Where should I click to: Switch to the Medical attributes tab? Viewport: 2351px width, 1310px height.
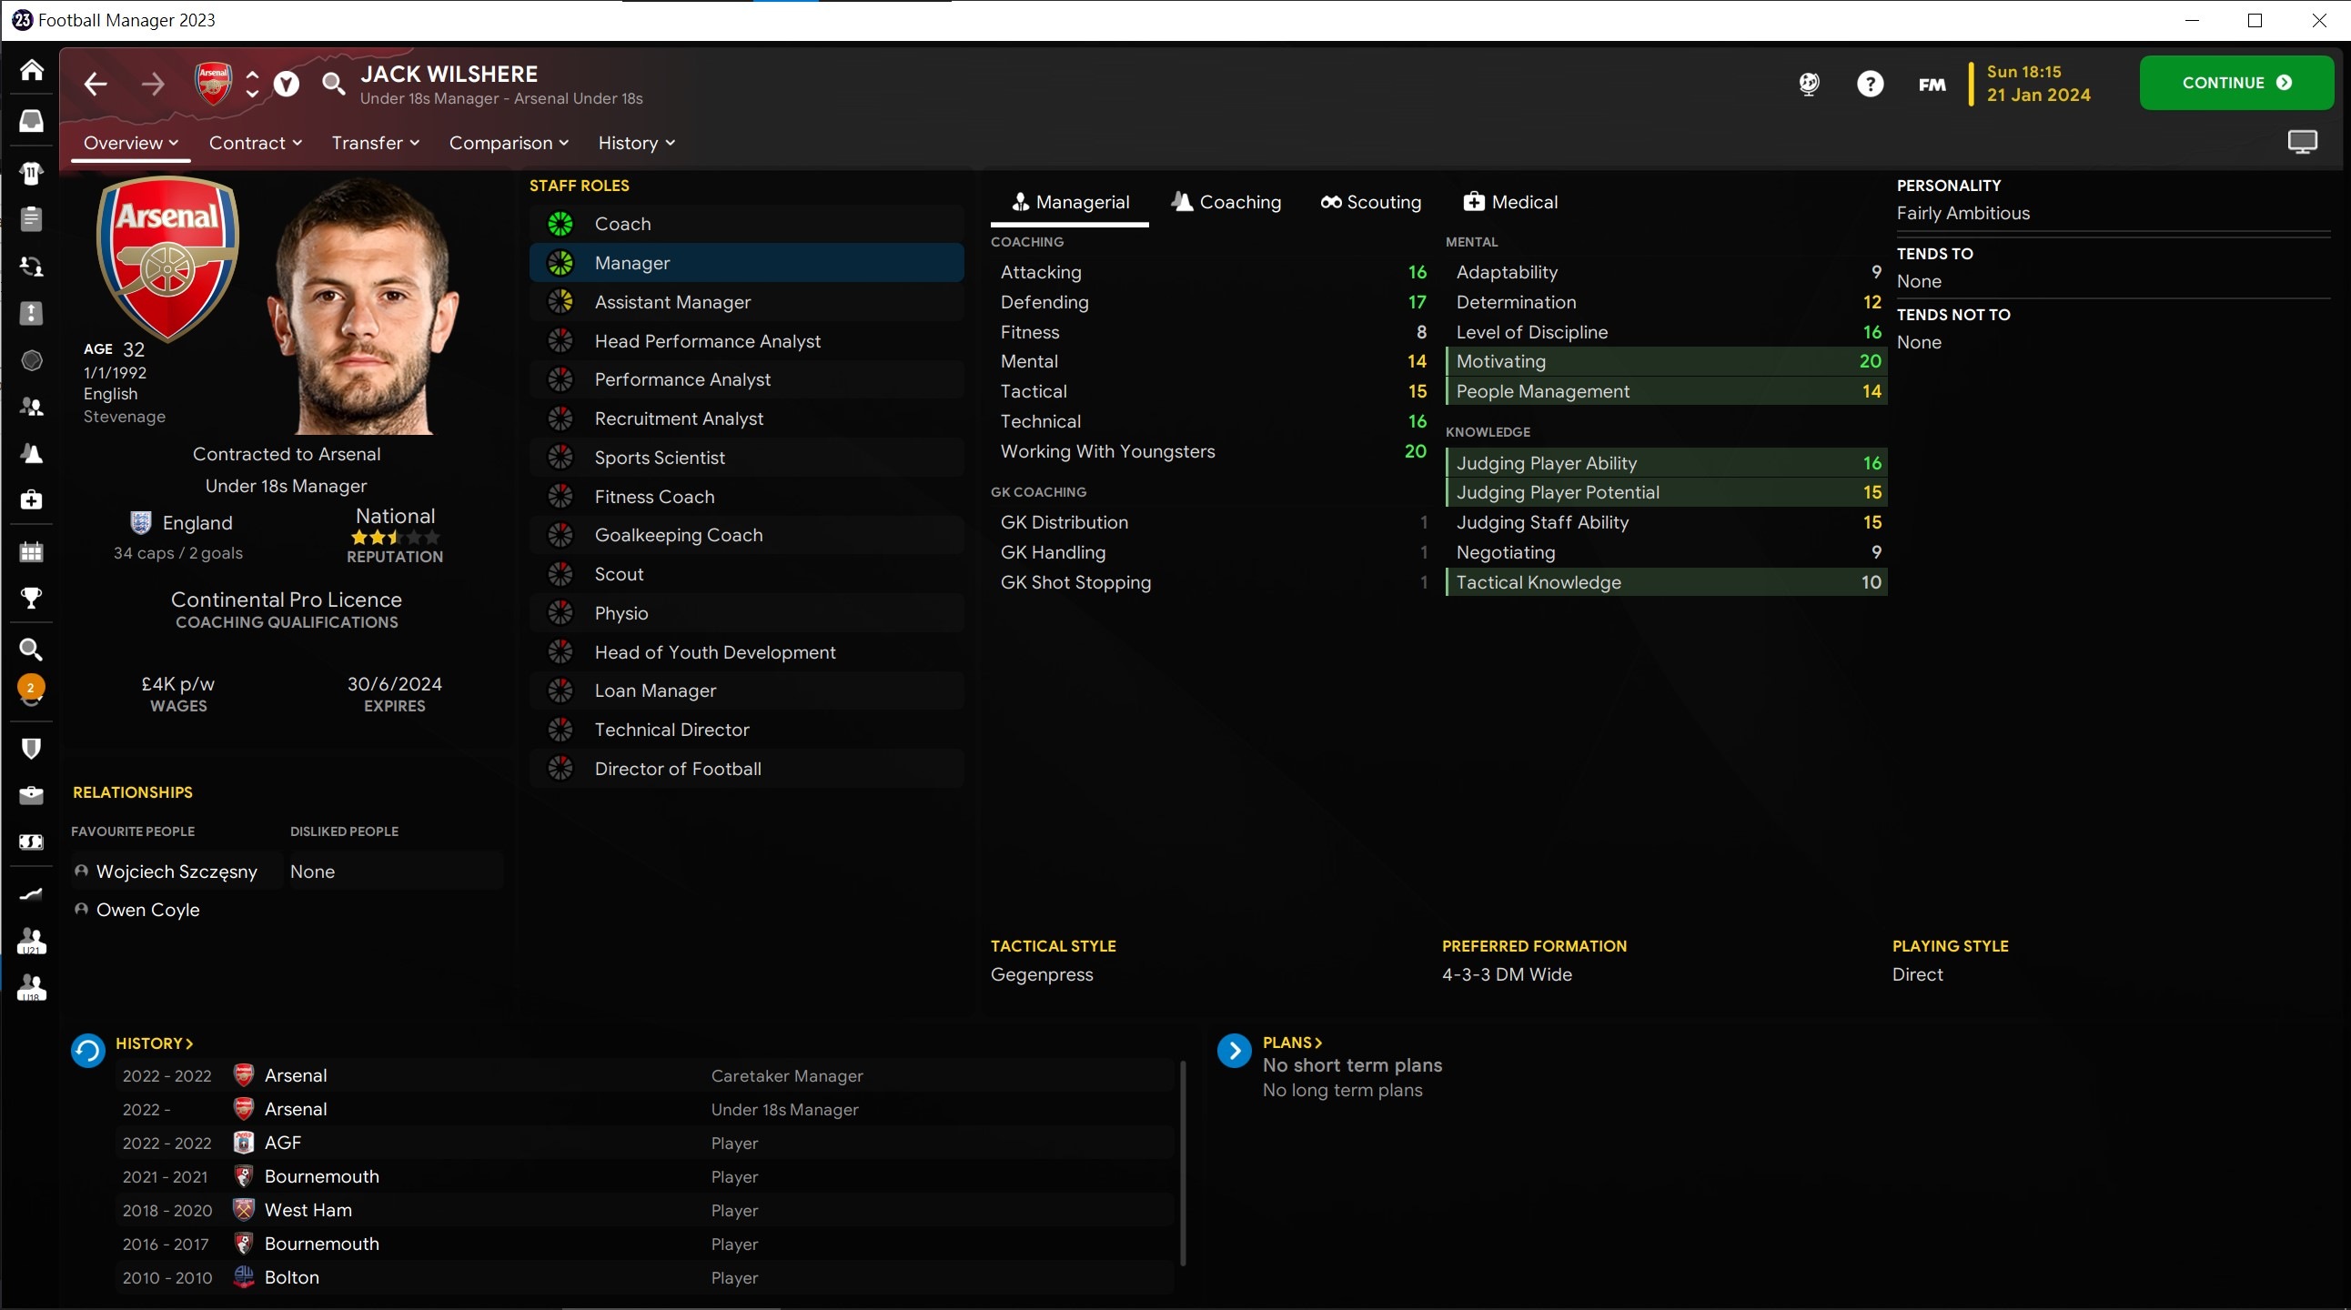(1510, 203)
